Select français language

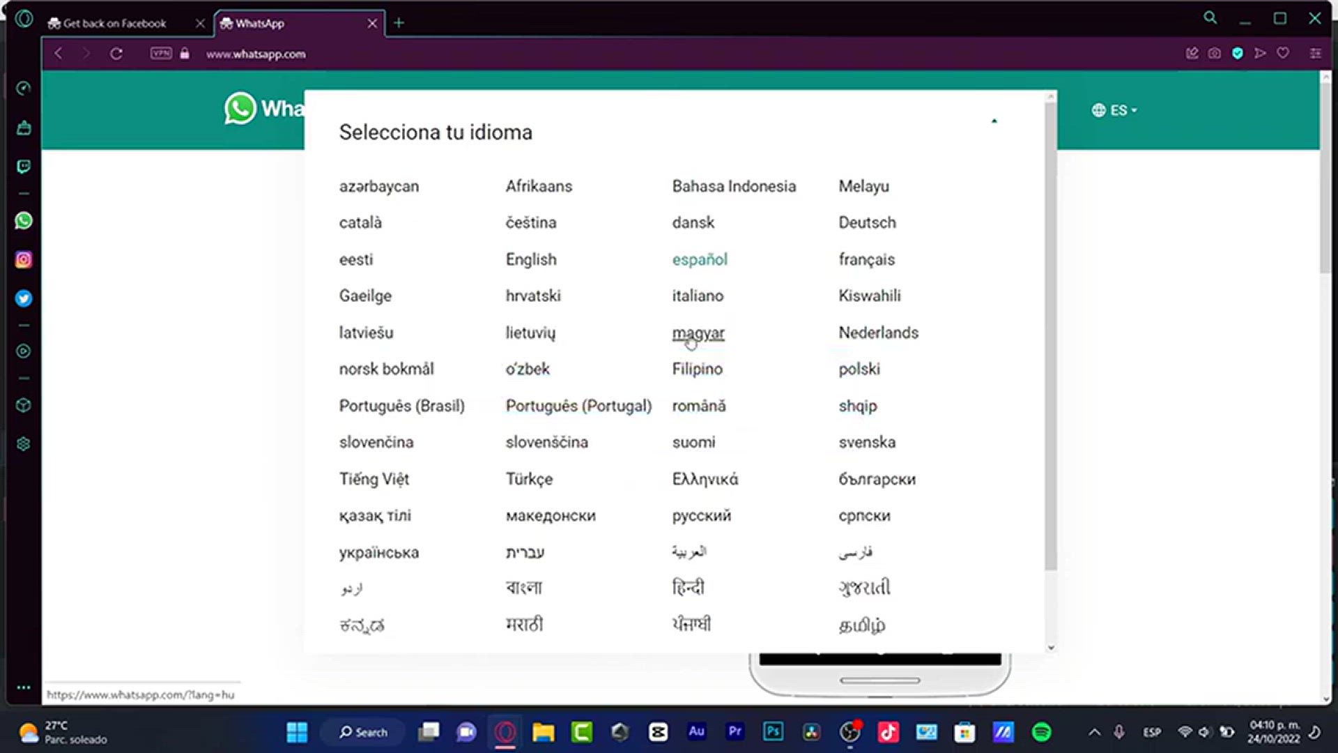click(x=866, y=259)
